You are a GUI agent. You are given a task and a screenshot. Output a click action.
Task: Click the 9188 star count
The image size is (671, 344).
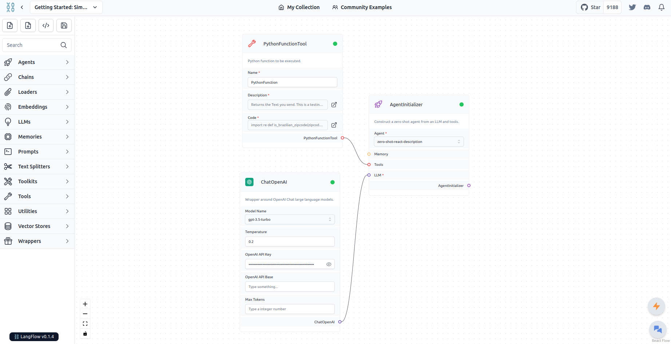coord(612,7)
